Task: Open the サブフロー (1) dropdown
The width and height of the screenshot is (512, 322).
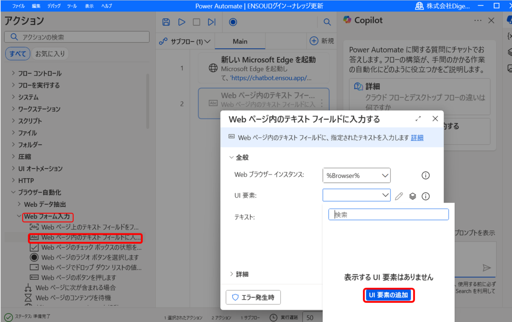Action: click(x=185, y=41)
